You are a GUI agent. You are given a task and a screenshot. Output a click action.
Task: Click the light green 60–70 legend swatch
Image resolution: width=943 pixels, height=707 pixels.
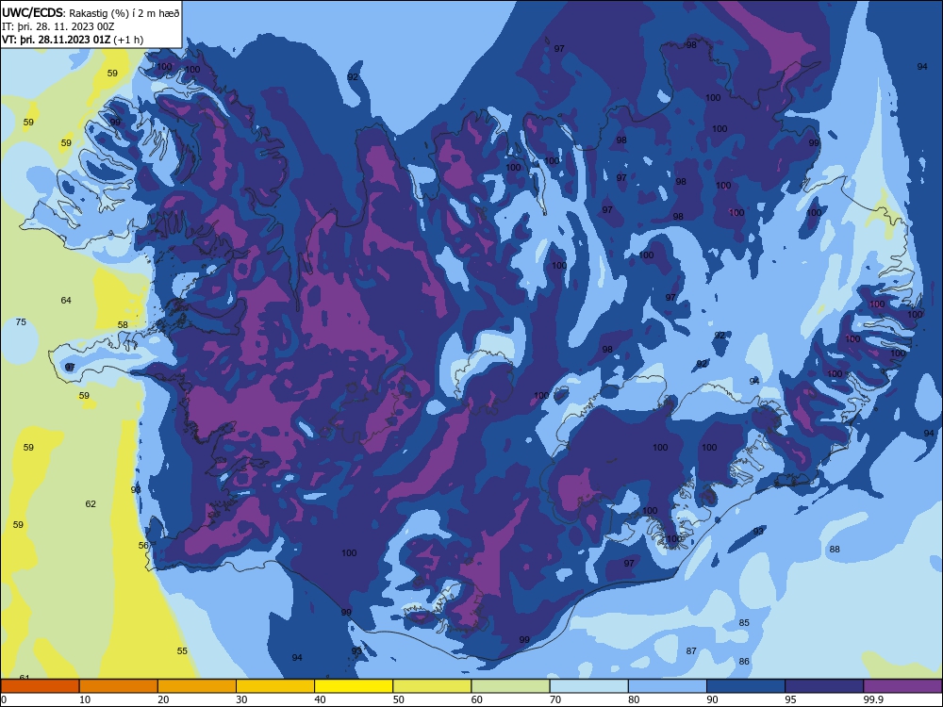pos(510,686)
